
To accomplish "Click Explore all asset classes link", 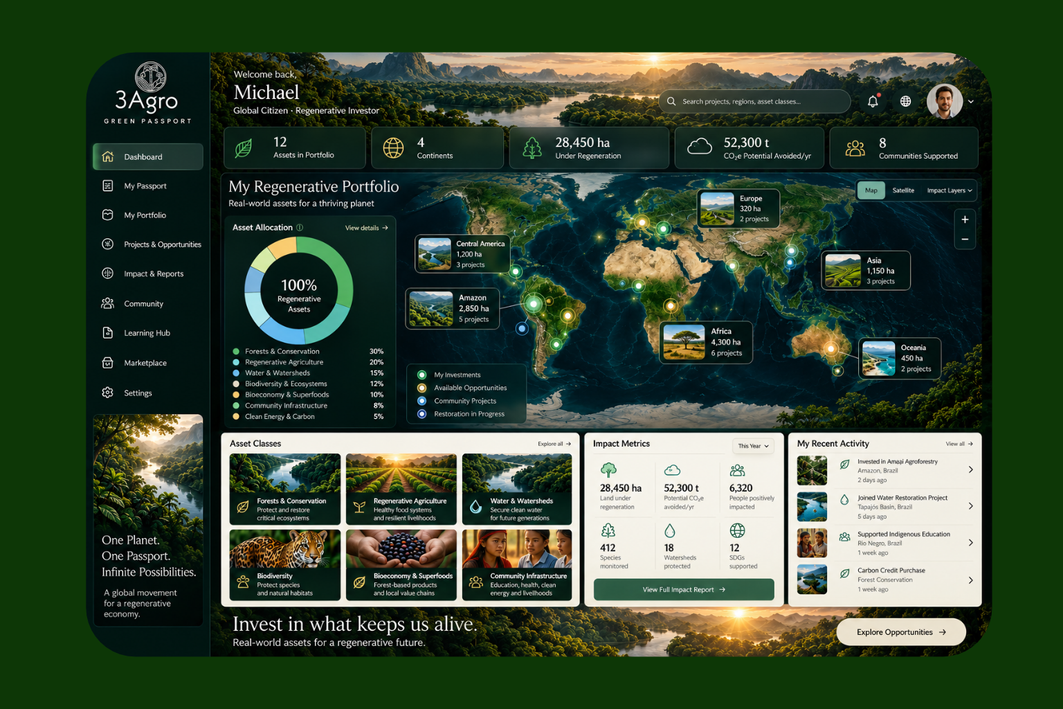I will point(554,444).
